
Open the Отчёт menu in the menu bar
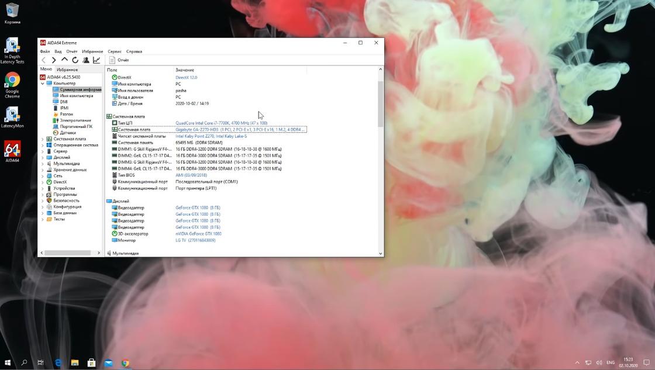click(72, 51)
